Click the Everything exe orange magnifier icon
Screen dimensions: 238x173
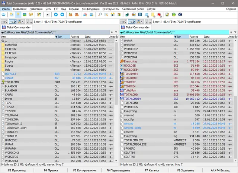(x=122, y=61)
